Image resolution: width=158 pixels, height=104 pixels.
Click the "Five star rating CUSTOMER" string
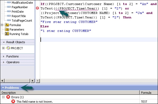[x=69, y=22]
